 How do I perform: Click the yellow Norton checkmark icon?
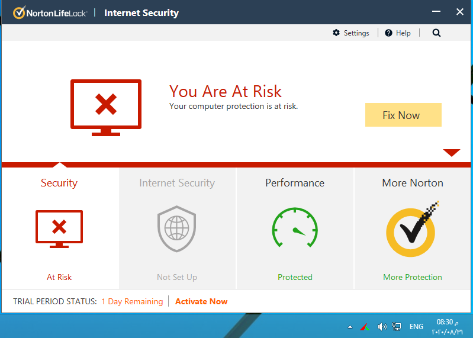point(412,230)
